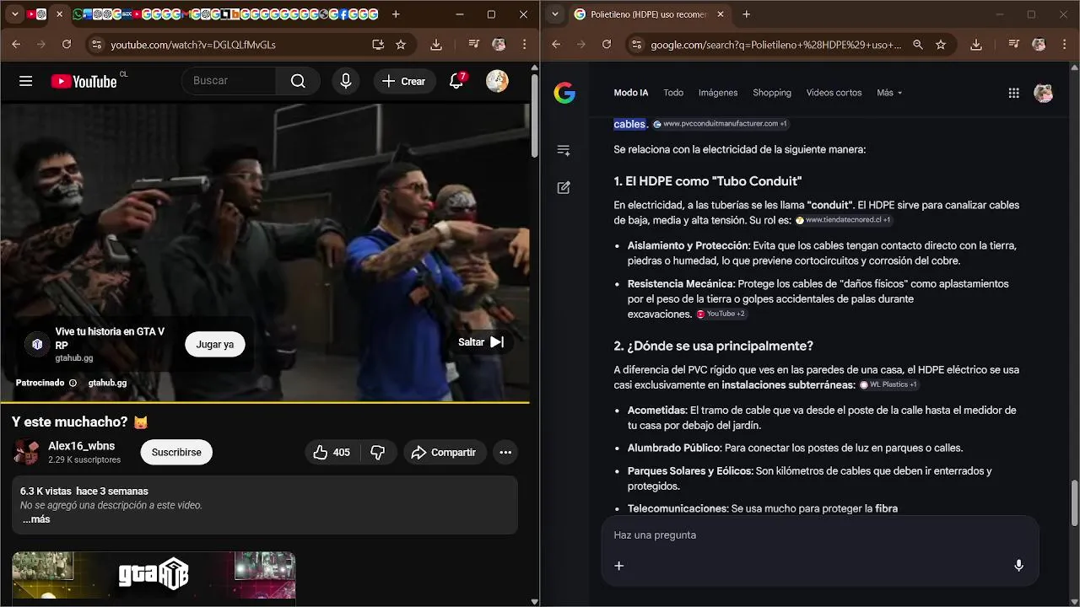This screenshot has width=1080, height=607.
Task: Like the video with 405 likes
Action: point(331,453)
